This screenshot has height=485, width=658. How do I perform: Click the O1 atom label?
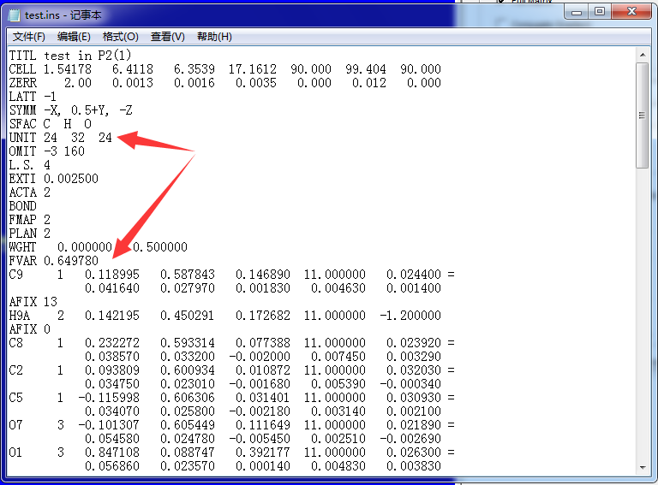click(16, 452)
